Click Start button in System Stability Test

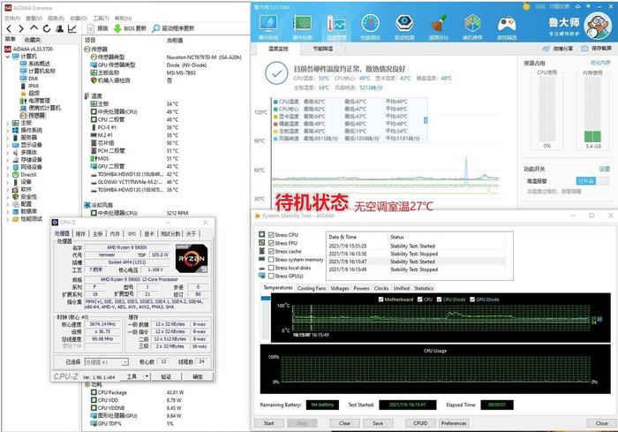click(x=268, y=423)
